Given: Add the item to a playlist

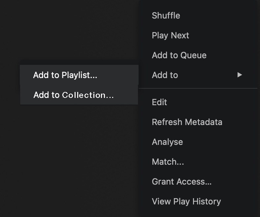Looking at the screenshot, I should [x=65, y=75].
